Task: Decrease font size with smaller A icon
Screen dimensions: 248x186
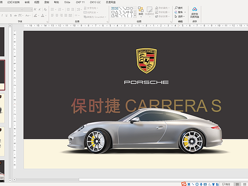Action: (x=40, y=10)
